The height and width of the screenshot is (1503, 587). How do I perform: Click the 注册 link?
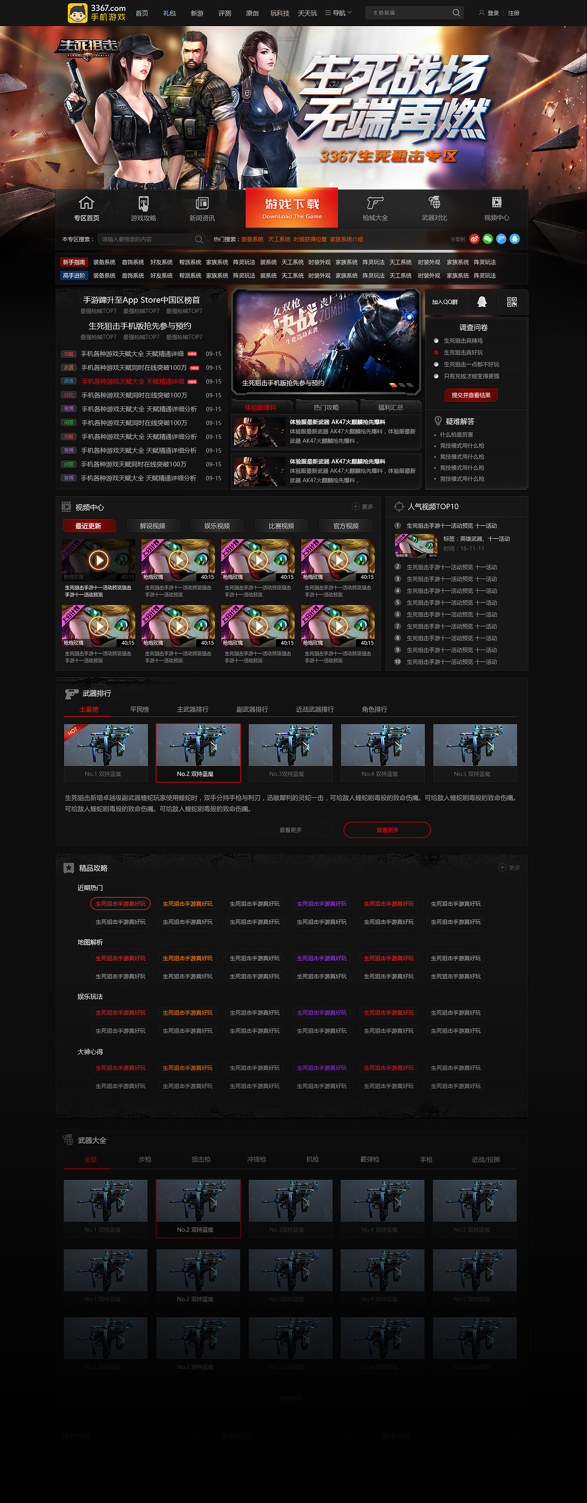point(514,13)
